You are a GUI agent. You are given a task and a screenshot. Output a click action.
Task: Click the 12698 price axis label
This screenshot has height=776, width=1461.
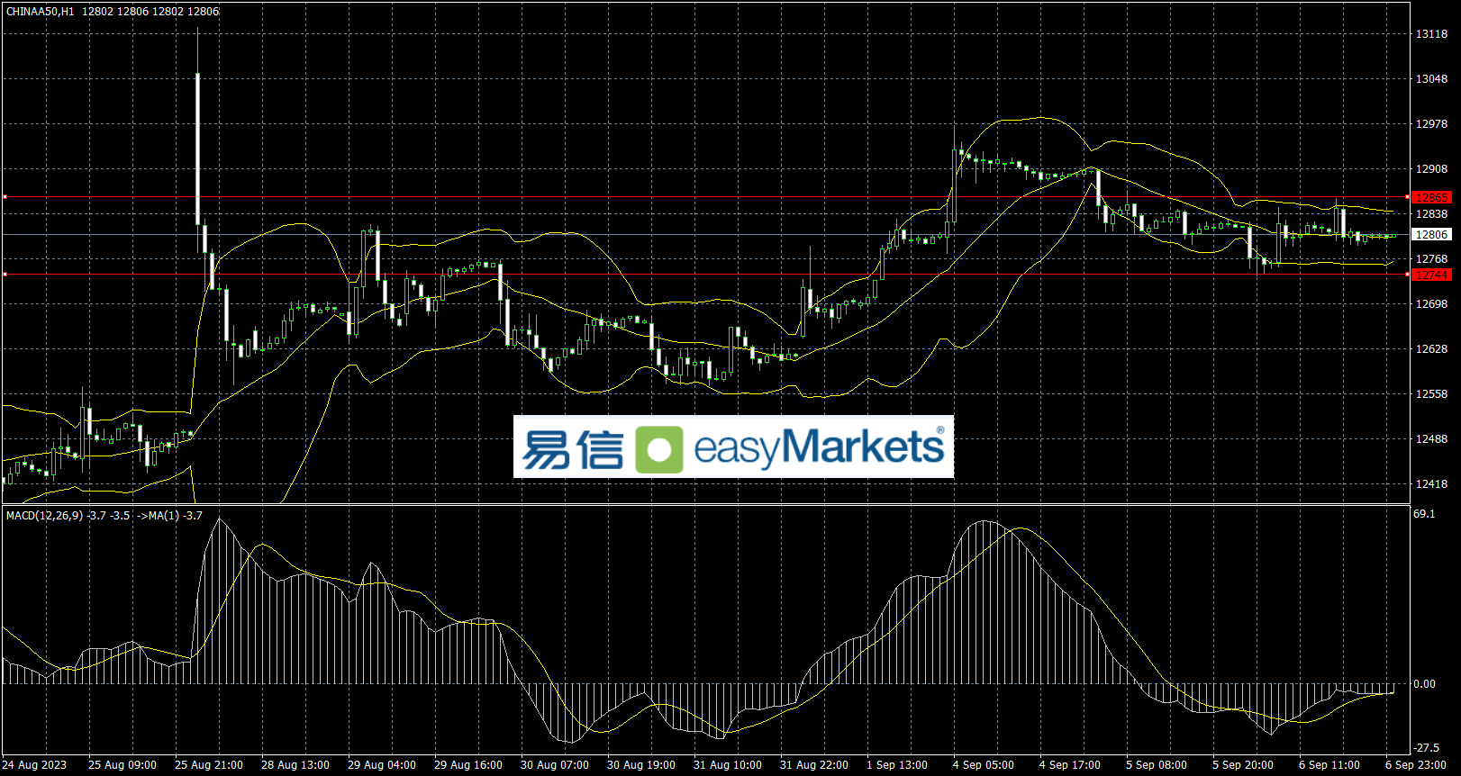pos(1431,304)
